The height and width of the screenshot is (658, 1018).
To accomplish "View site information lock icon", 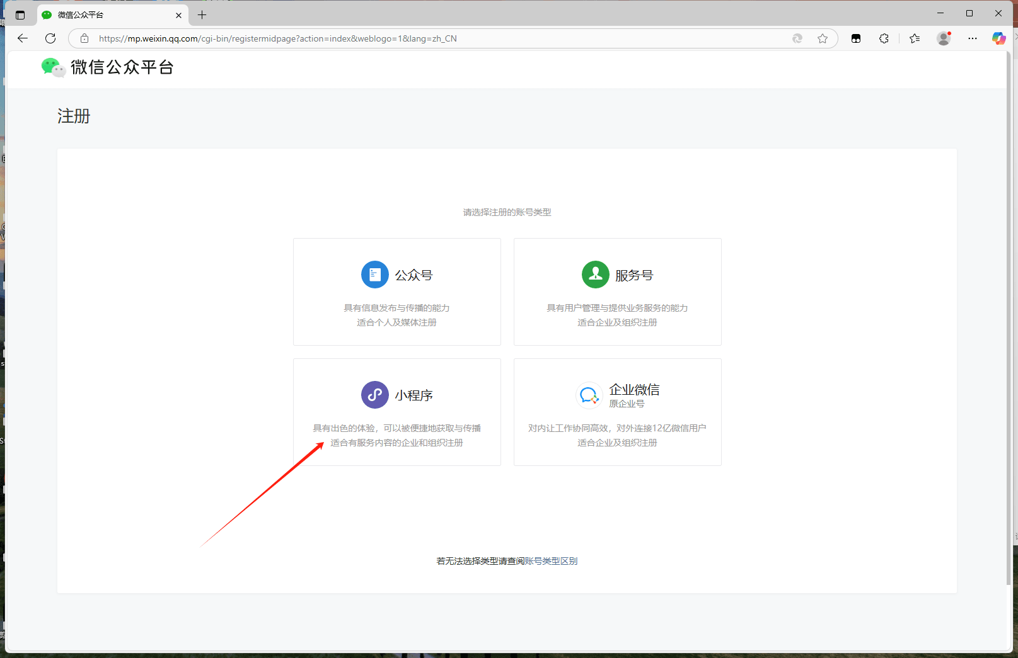I will click(84, 38).
